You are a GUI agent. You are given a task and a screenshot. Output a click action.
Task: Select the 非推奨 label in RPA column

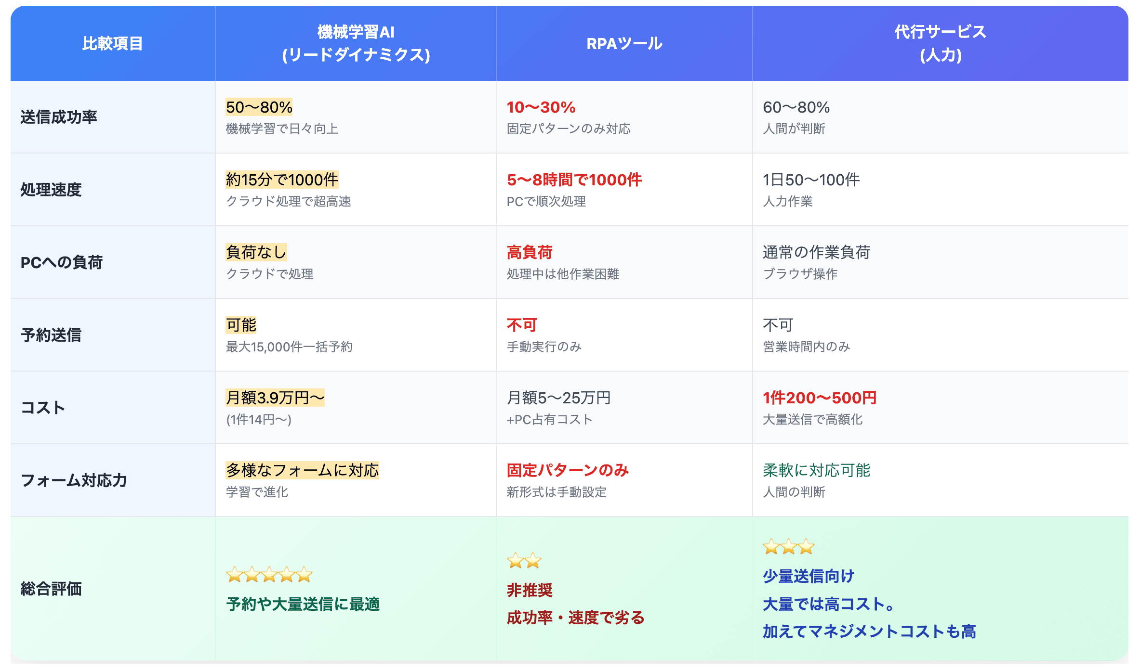coord(529,591)
